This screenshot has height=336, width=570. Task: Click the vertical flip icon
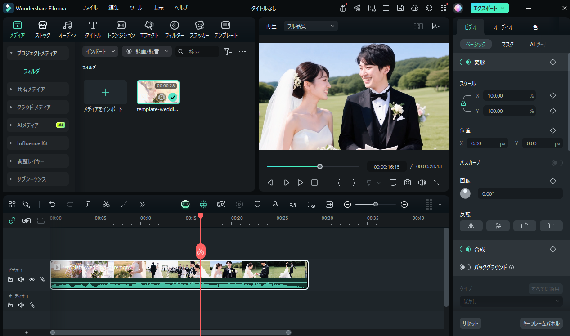[x=498, y=226]
